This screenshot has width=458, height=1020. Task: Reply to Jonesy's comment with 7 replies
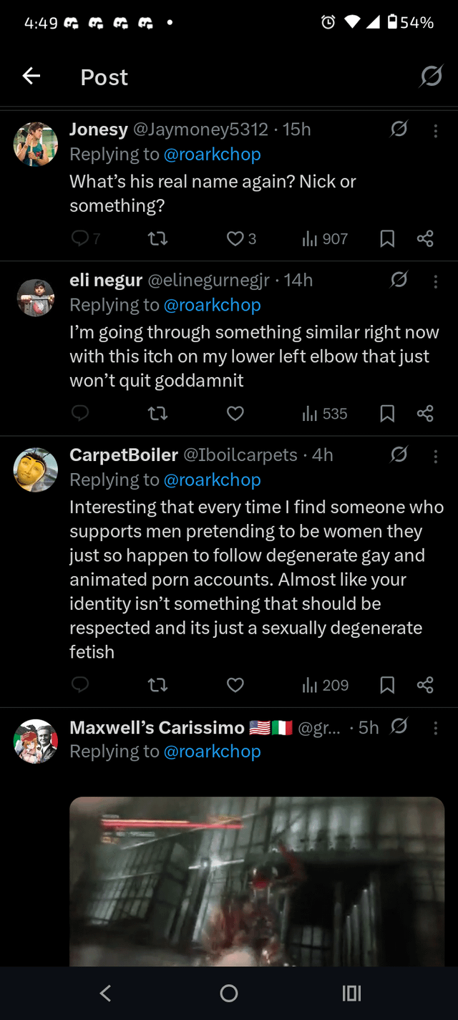pyautogui.click(x=80, y=238)
